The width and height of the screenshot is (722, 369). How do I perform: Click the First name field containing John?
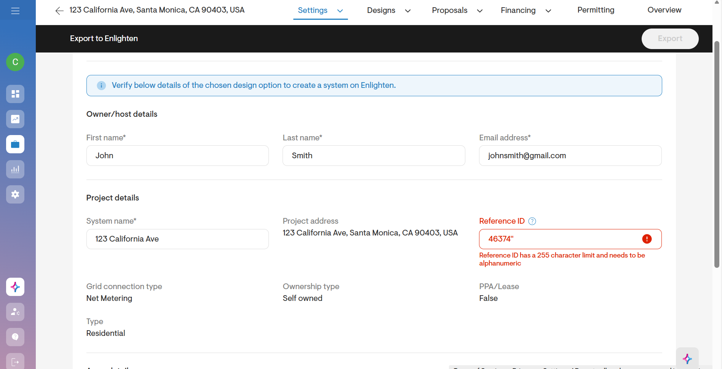point(177,156)
